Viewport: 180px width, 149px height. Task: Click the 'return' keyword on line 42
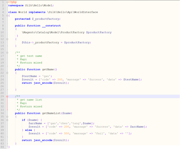coord(27,140)
